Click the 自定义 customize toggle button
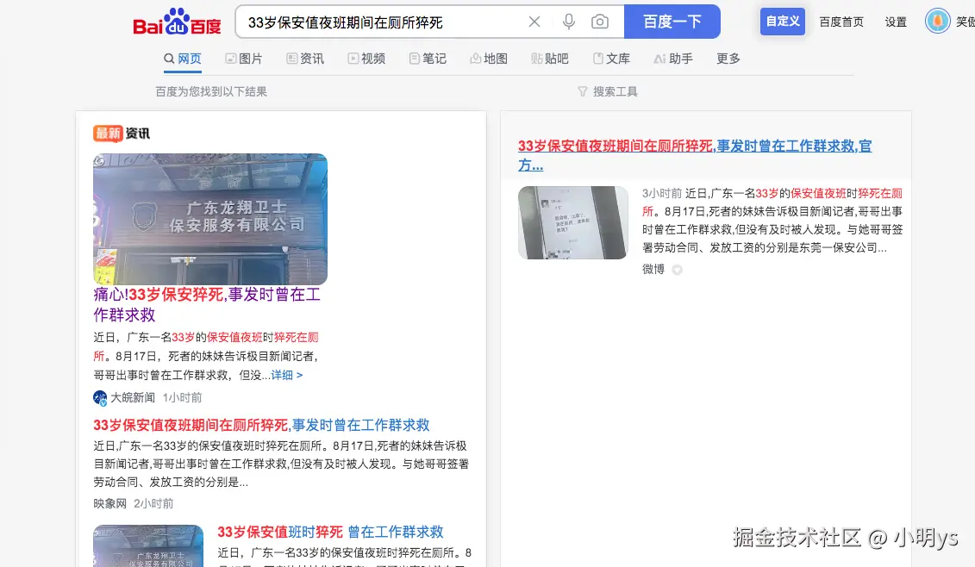Screen dimensions: 975x567 (x=782, y=21)
